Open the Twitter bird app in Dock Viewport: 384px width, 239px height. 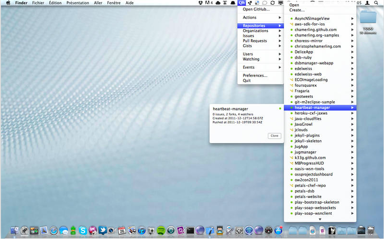[x=102, y=230]
